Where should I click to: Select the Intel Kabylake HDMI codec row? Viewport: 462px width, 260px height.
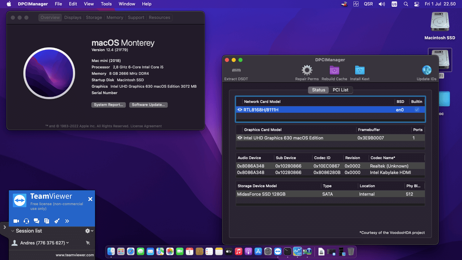330,173
